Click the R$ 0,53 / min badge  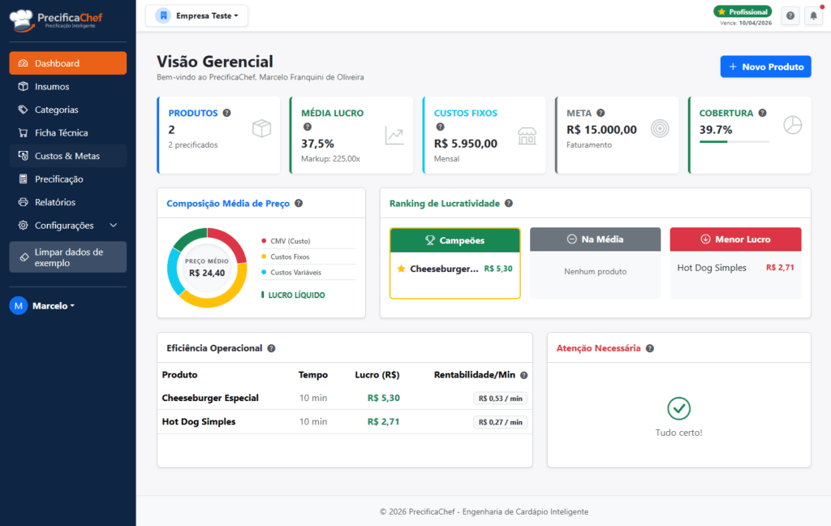pos(500,399)
